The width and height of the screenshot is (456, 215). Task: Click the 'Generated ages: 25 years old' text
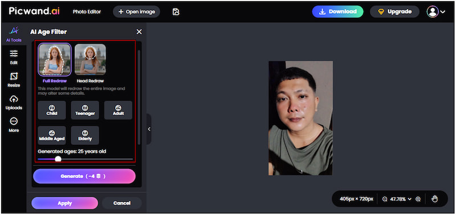[x=72, y=151]
